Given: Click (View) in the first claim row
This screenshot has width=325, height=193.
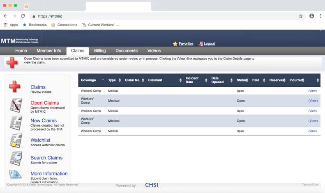Looking at the screenshot, I should [x=313, y=91].
